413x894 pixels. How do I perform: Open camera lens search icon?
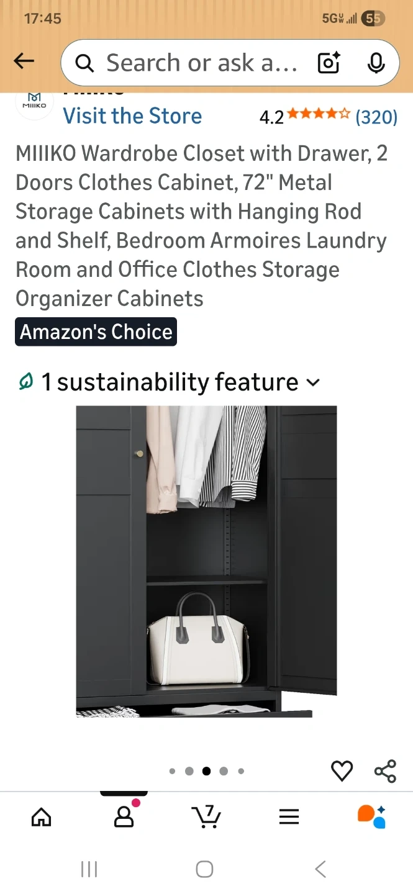click(329, 63)
